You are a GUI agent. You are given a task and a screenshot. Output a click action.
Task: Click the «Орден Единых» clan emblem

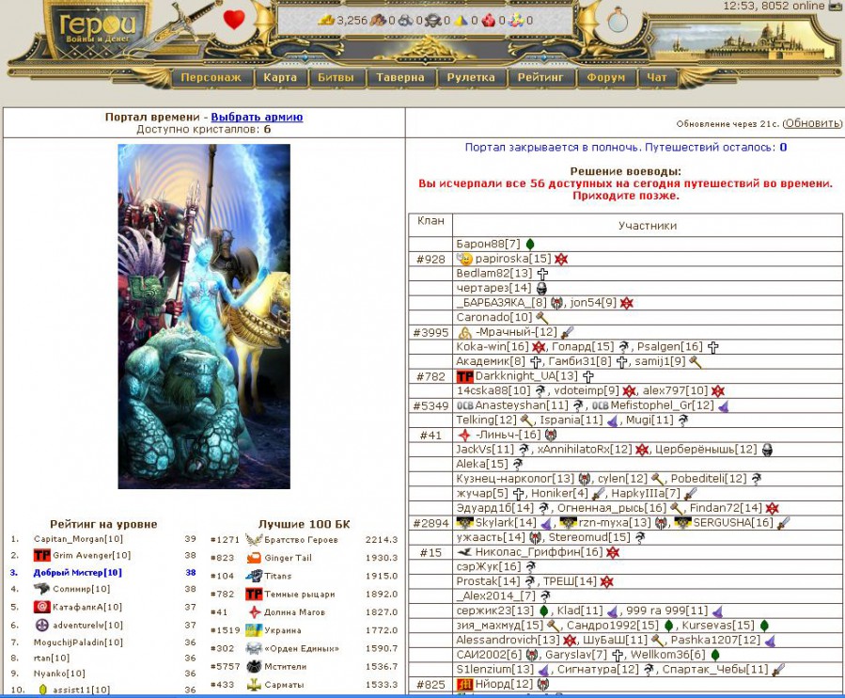click(x=253, y=648)
